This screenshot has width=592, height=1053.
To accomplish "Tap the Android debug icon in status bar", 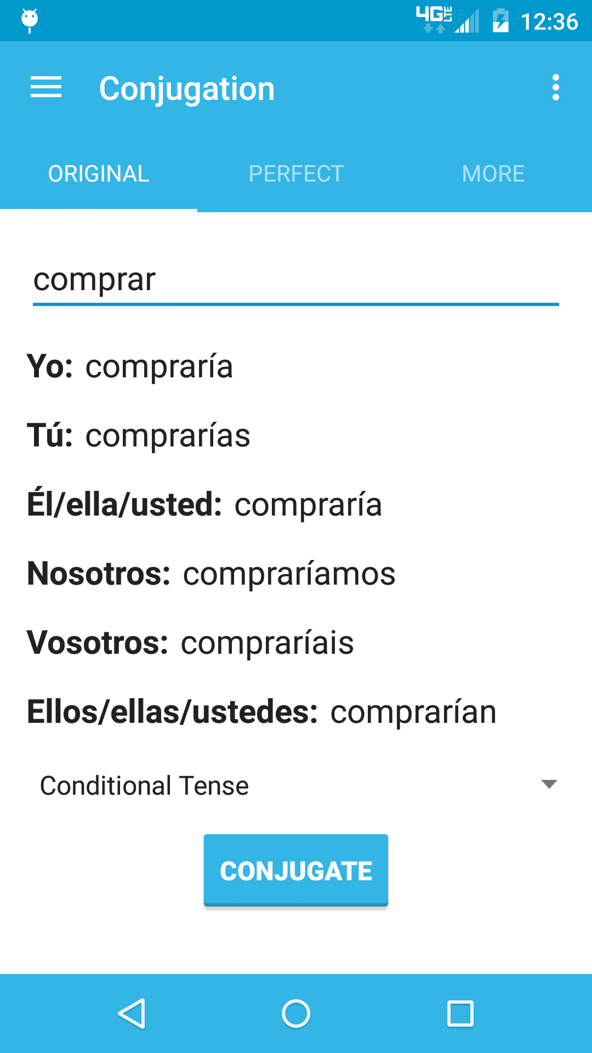I will pos(30,20).
